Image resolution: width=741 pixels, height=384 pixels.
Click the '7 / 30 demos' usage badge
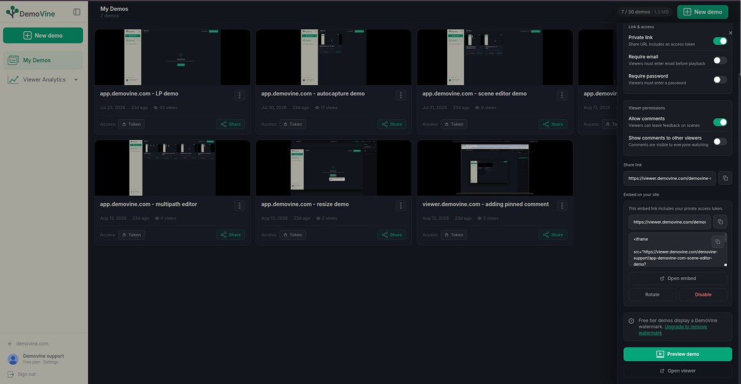pos(645,12)
